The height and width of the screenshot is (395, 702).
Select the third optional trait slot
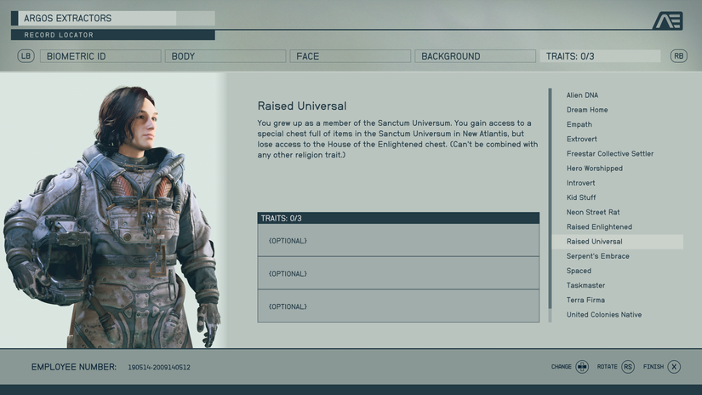[x=398, y=306]
